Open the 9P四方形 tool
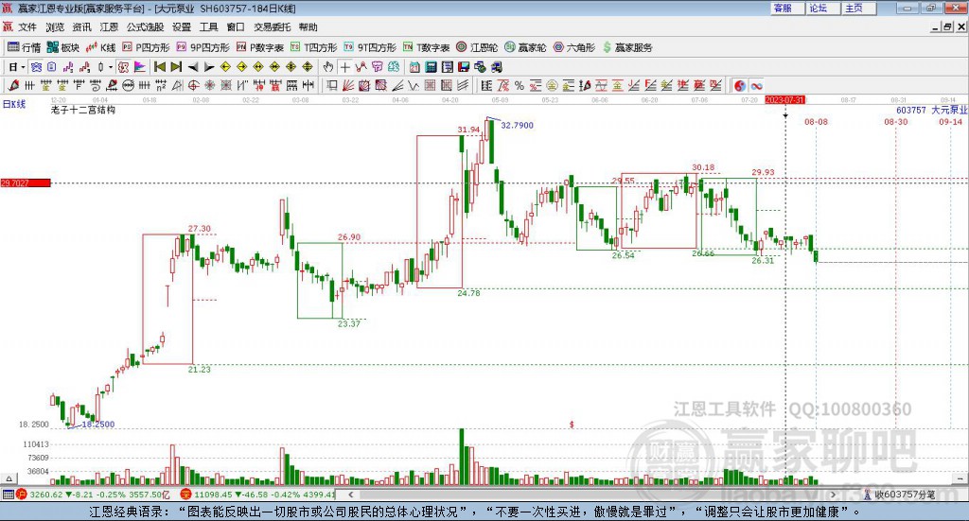 (x=203, y=47)
